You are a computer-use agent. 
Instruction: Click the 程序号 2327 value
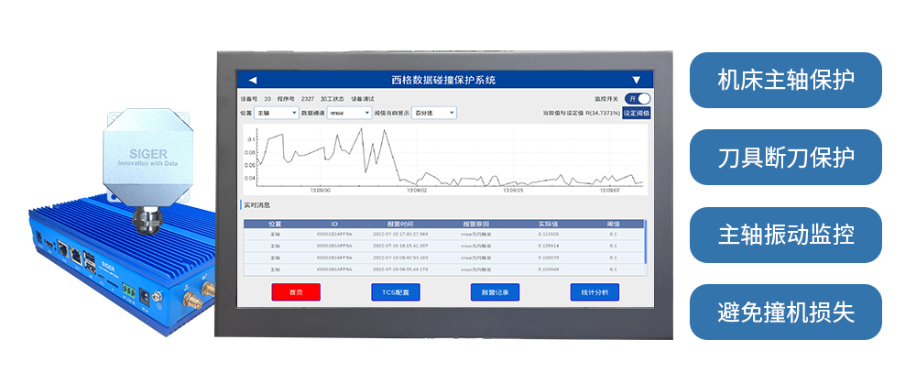pyautogui.click(x=308, y=99)
